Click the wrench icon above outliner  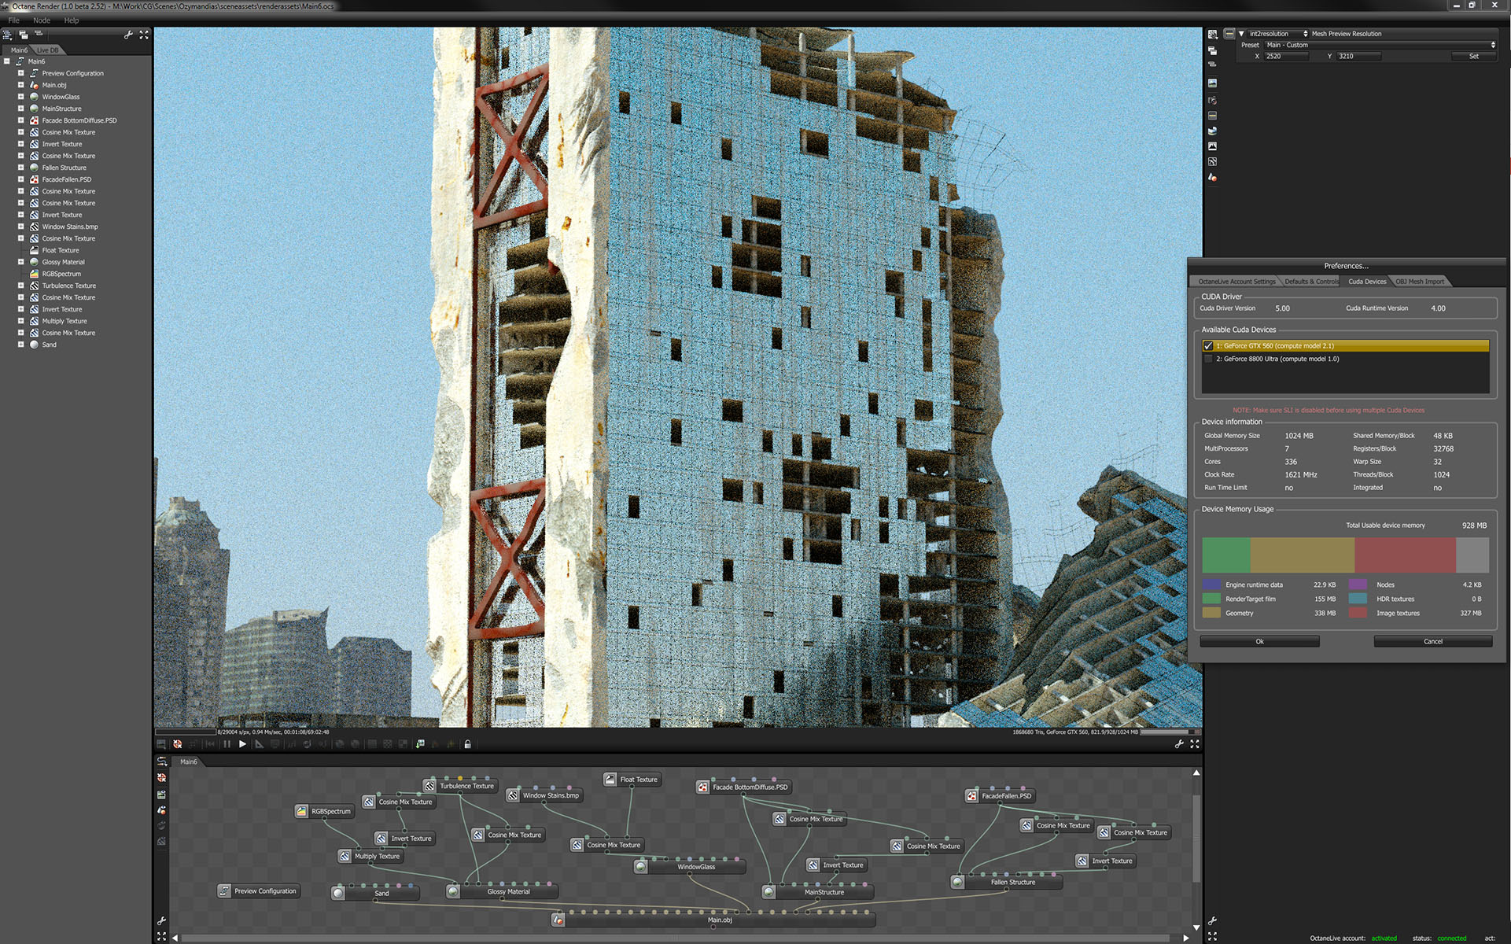click(128, 35)
